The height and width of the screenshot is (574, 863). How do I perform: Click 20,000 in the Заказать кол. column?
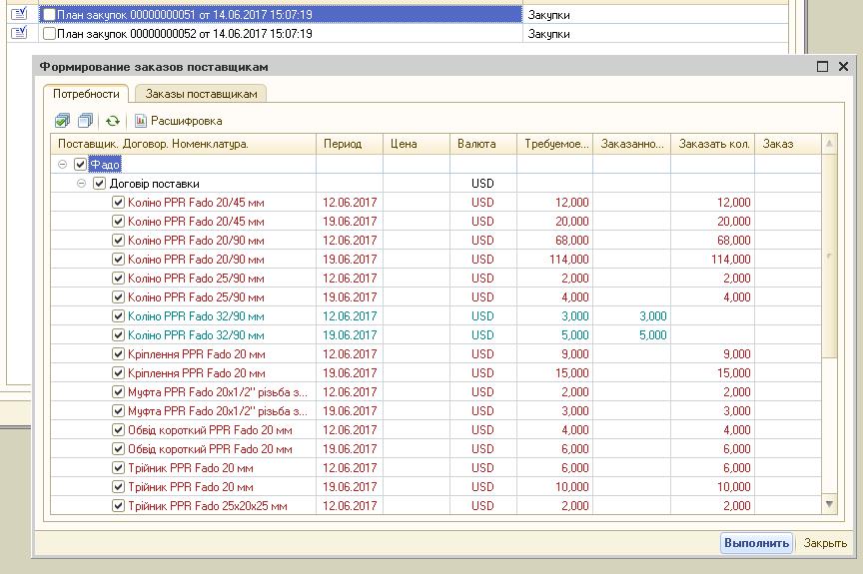pos(733,222)
